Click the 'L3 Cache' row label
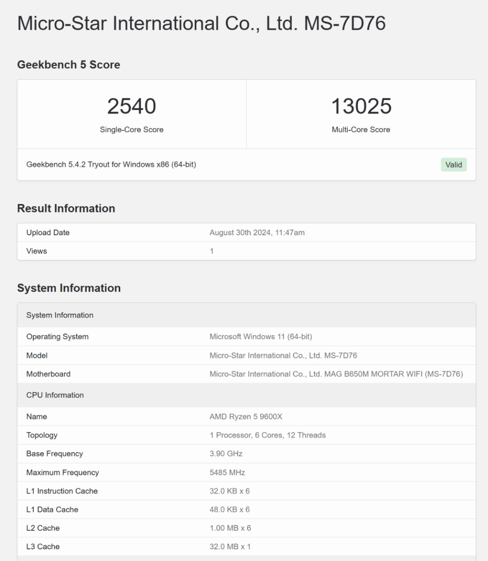This screenshot has height=561, width=488. [x=43, y=547]
